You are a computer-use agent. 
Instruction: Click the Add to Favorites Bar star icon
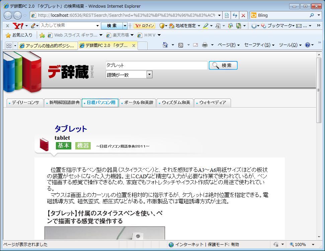coord(42,35)
